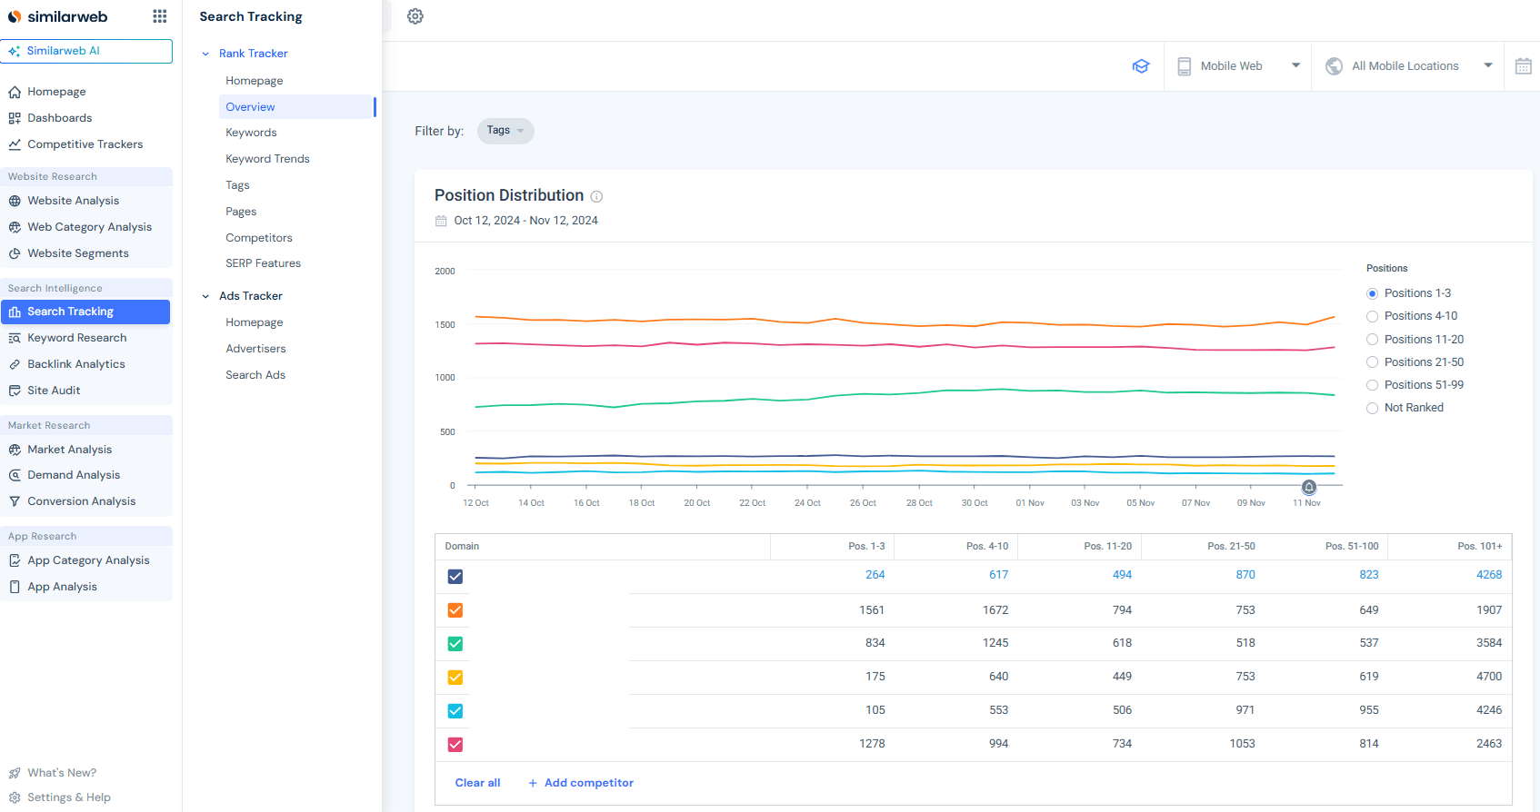Open Site Audit from sidebar
Image resolution: width=1540 pixels, height=812 pixels.
(x=54, y=391)
